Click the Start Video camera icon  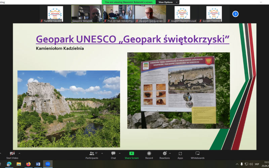(x=12, y=154)
